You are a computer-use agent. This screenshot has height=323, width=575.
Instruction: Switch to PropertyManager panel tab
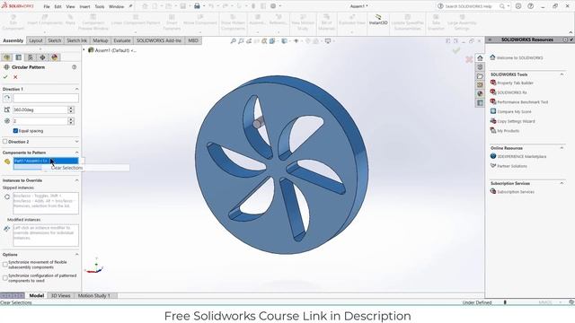tap(19, 57)
